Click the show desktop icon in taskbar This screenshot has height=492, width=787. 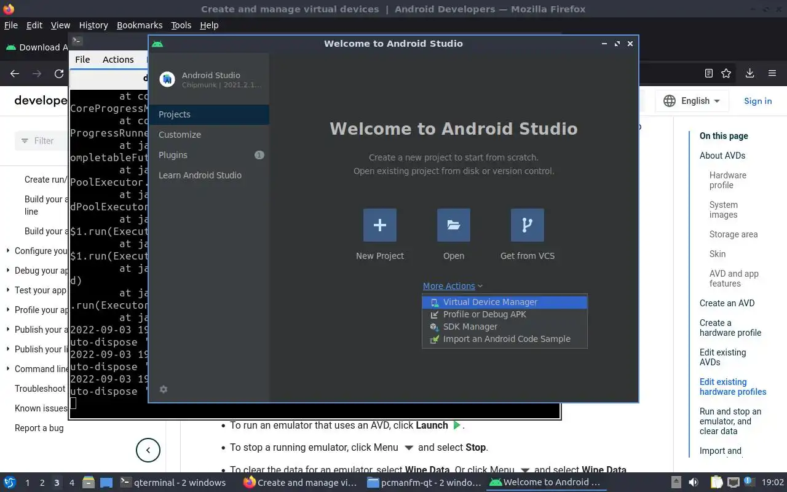click(x=106, y=482)
